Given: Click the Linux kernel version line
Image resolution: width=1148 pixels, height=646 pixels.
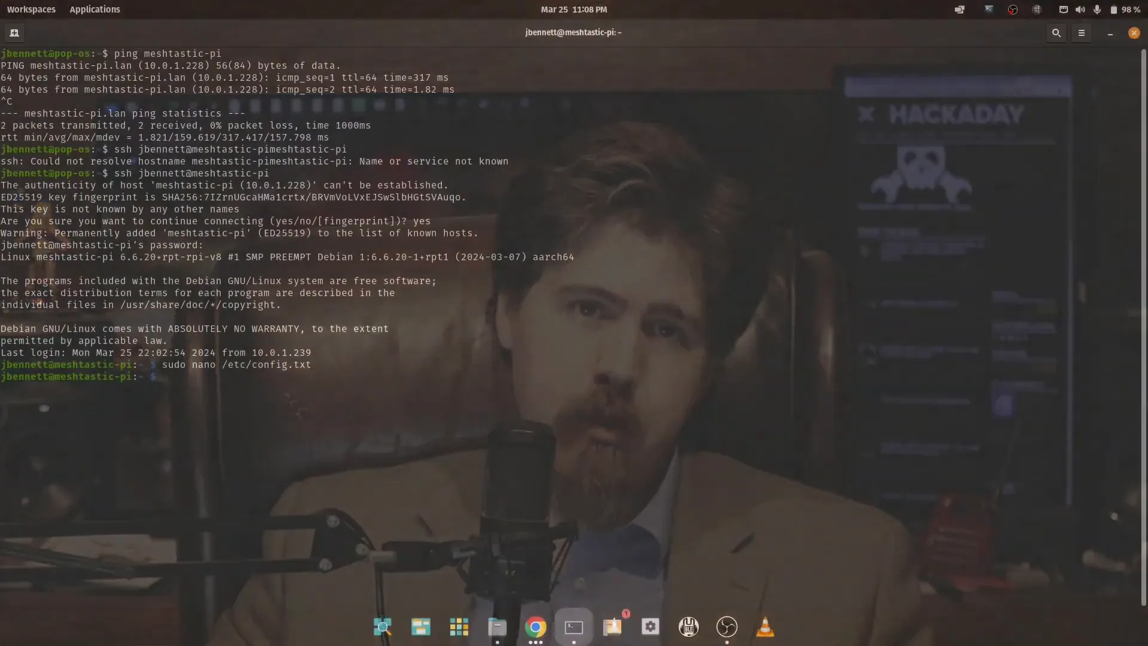Looking at the screenshot, I should (287, 257).
